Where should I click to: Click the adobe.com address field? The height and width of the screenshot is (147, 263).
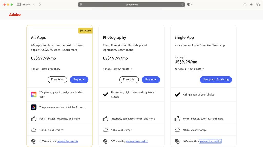tap(131, 5)
